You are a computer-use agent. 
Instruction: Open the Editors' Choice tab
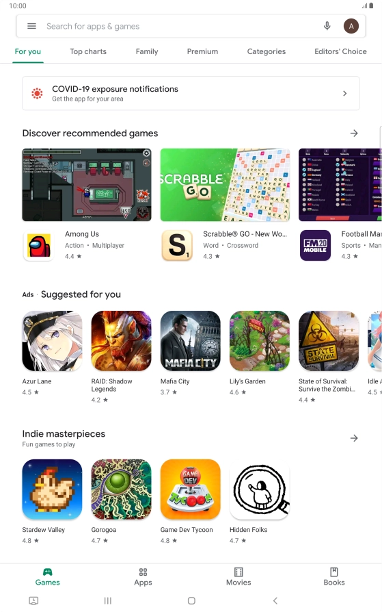[340, 51]
